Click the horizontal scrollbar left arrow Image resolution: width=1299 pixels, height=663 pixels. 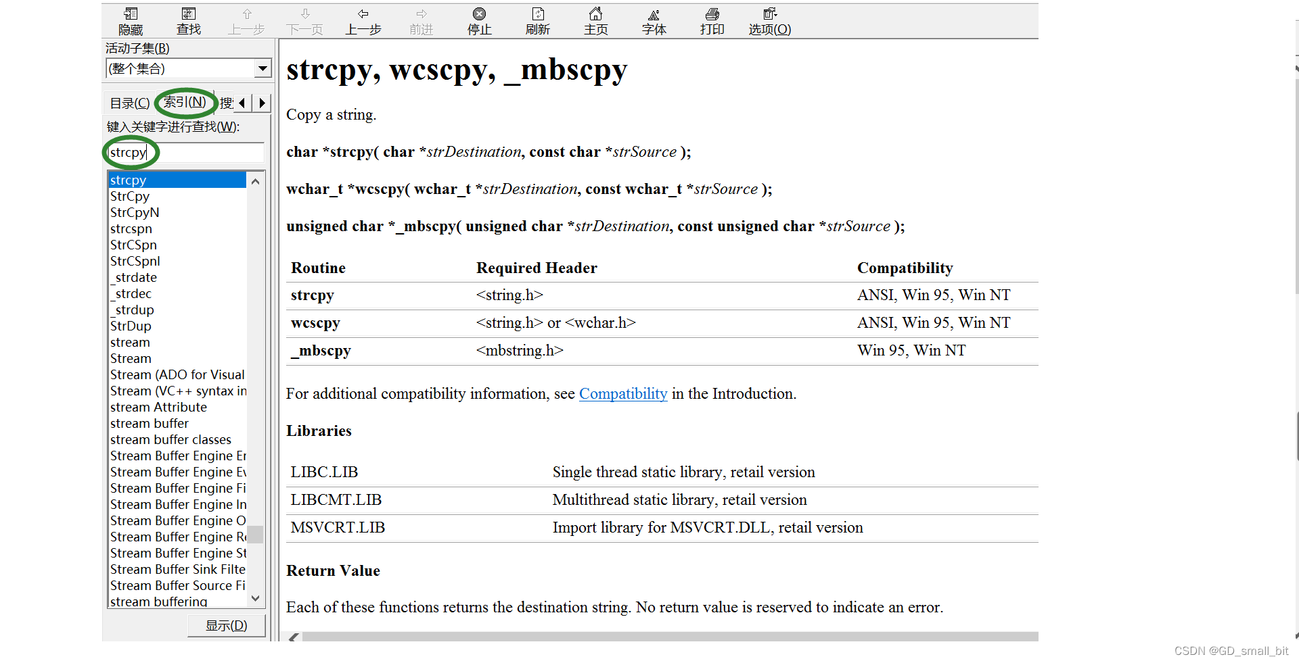click(294, 637)
